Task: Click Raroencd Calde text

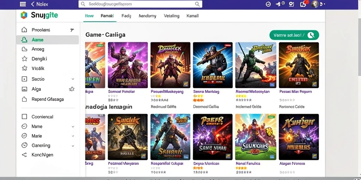Action: (x=292, y=107)
